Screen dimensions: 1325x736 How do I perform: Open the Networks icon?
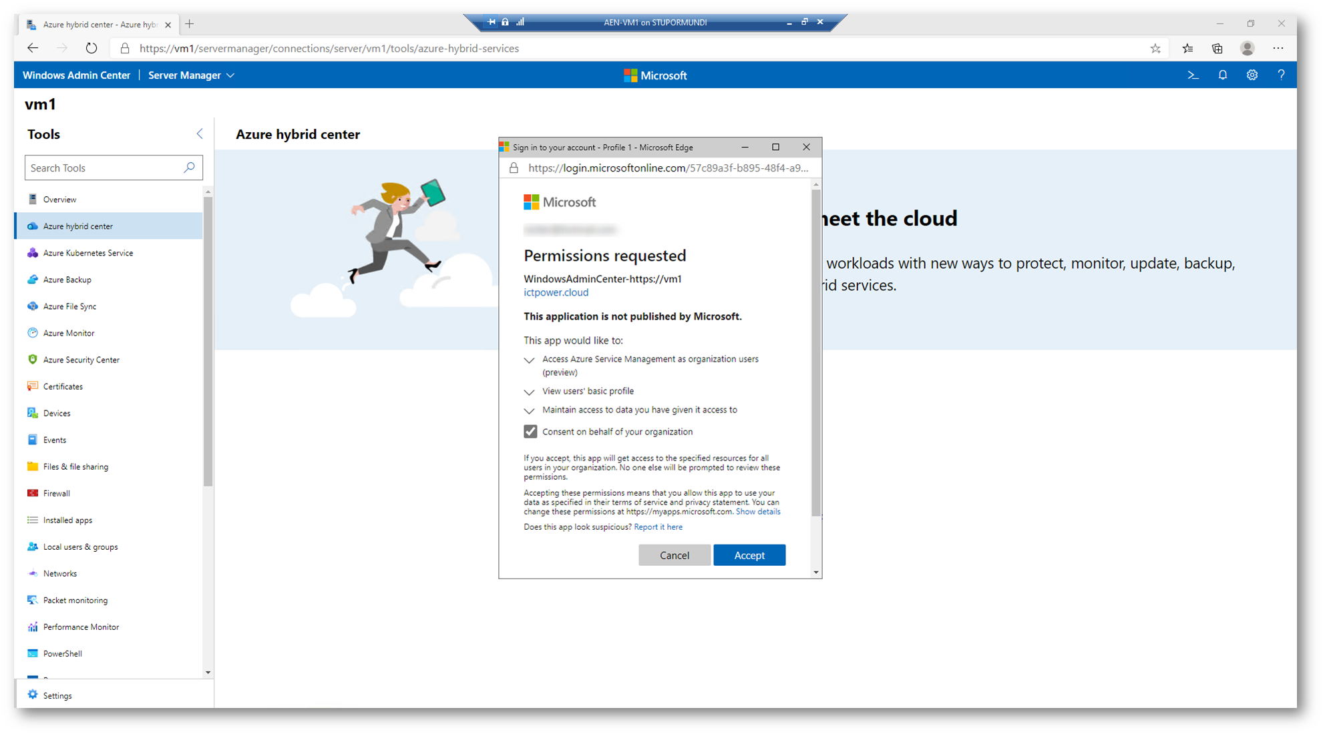32,573
